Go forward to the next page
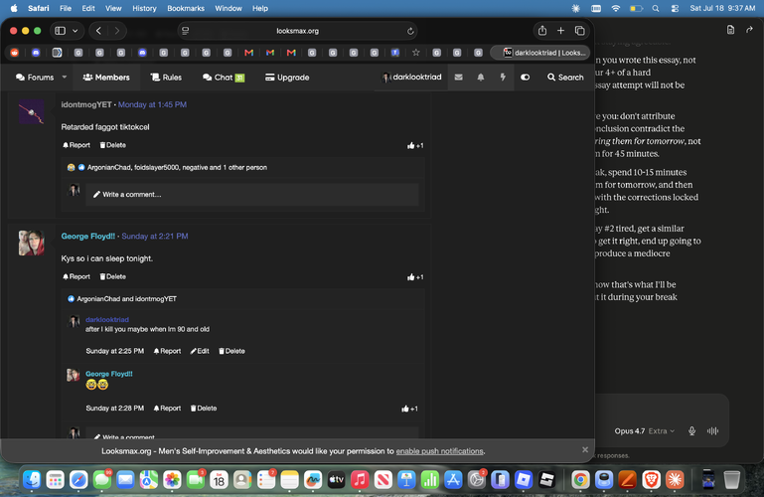The image size is (764, 497). pyautogui.click(x=117, y=31)
